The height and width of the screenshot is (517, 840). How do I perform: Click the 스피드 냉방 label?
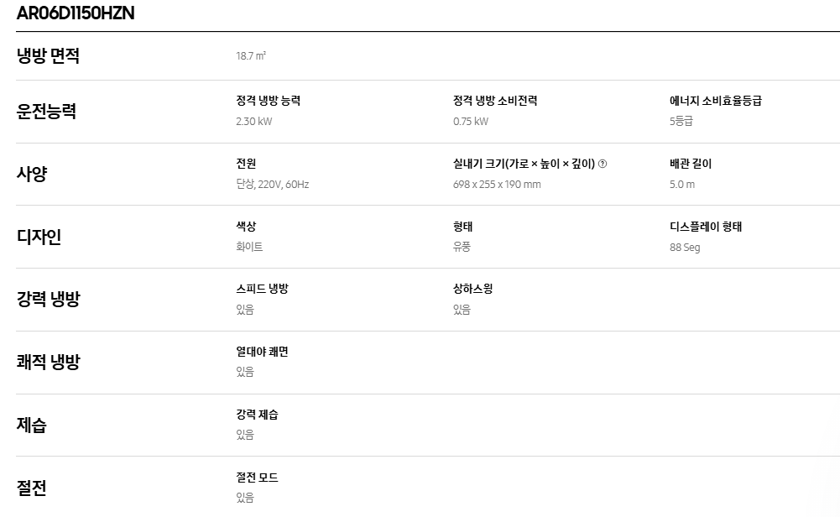tap(262, 289)
